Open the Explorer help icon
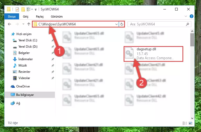This screenshot has height=132, width=201. pyautogui.click(x=192, y=16)
